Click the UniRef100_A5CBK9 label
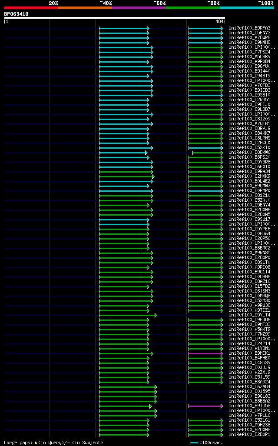Viewport: 278px width, 446px height. tap(250, 57)
